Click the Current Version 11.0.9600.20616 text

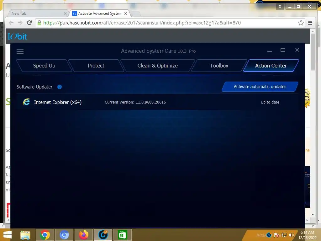(x=135, y=102)
